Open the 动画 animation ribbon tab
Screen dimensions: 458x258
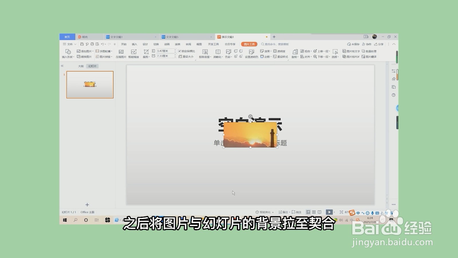[x=167, y=44]
